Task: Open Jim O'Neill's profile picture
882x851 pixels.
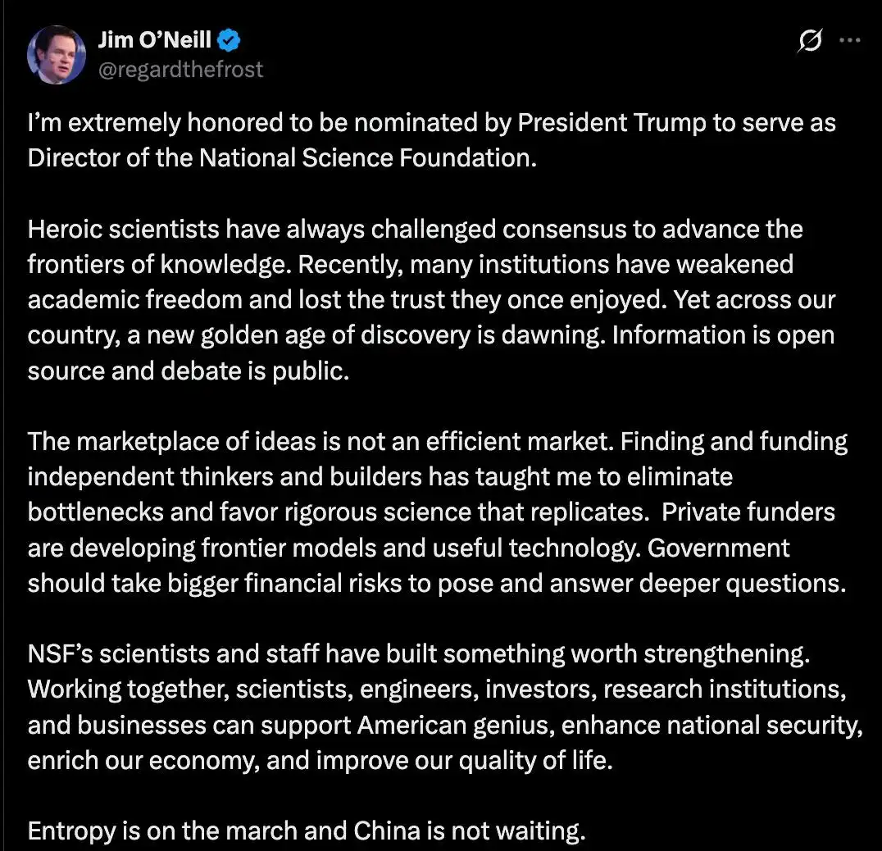Action: pos(57,55)
